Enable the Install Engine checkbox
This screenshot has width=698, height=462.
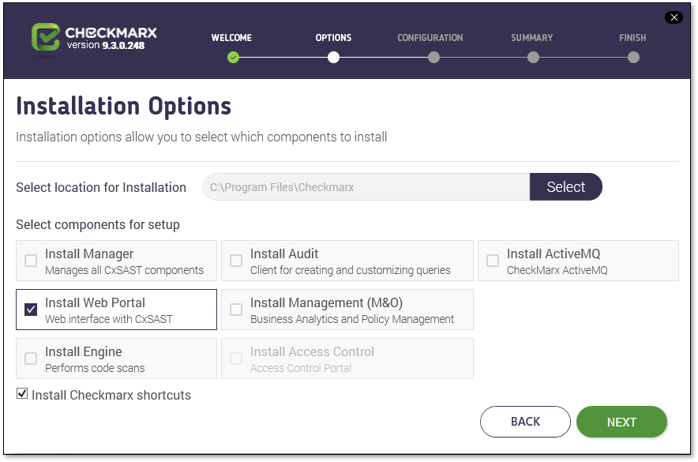[31, 359]
